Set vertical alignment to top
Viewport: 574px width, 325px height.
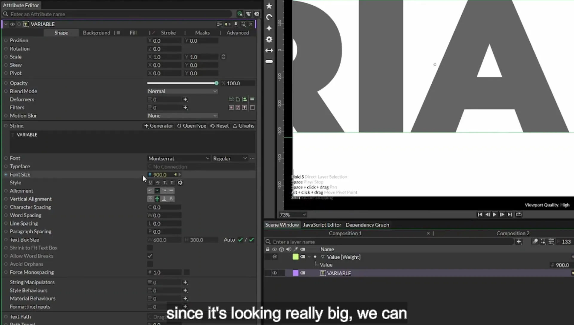click(150, 199)
